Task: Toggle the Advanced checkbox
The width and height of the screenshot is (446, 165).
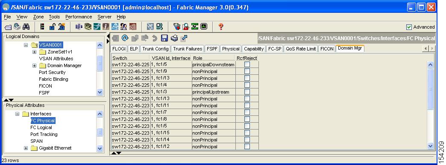Action: pyautogui.click(x=409, y=27)
